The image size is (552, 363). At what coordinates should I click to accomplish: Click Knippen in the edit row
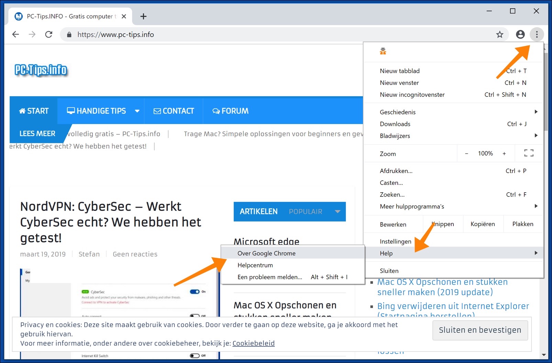(x=443, y=224)
